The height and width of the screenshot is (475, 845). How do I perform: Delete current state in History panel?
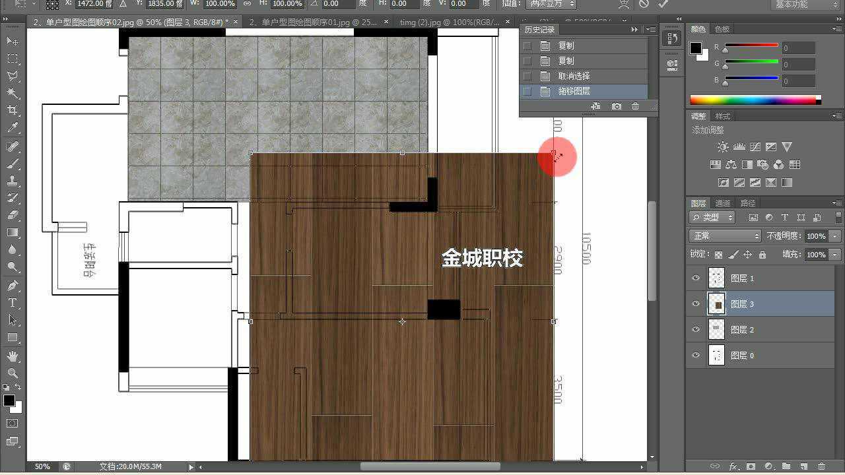[x=635, y=106]
